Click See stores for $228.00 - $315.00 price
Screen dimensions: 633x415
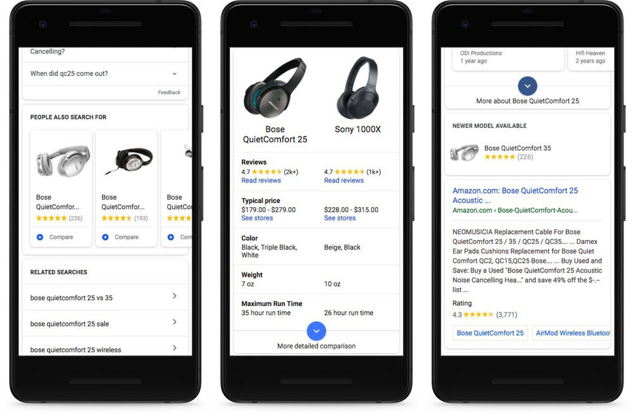[x=340, y=218]
